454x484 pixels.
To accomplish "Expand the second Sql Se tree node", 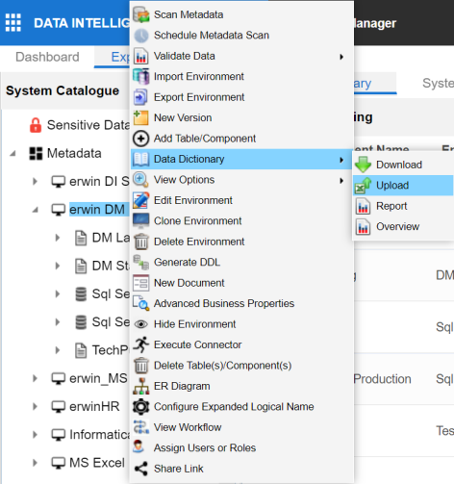I will click(58, 322).
